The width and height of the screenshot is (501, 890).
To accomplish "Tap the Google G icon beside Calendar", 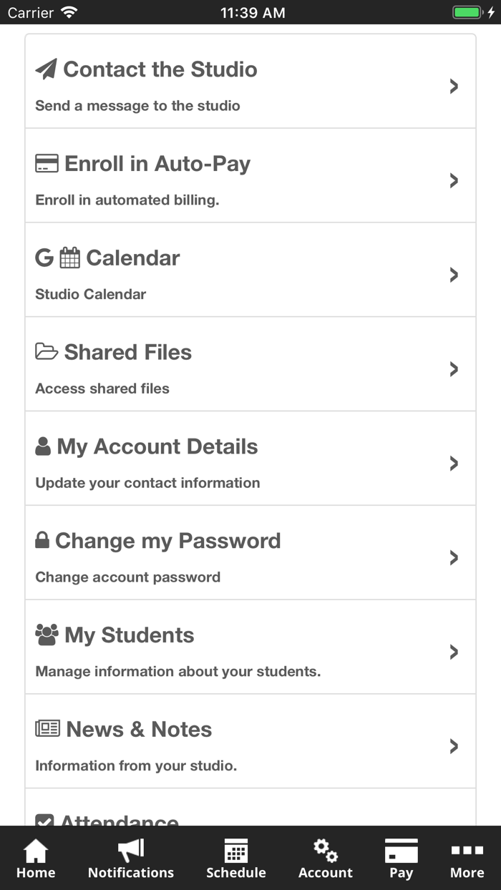I will pyautogui.click(x=44, y=258).
